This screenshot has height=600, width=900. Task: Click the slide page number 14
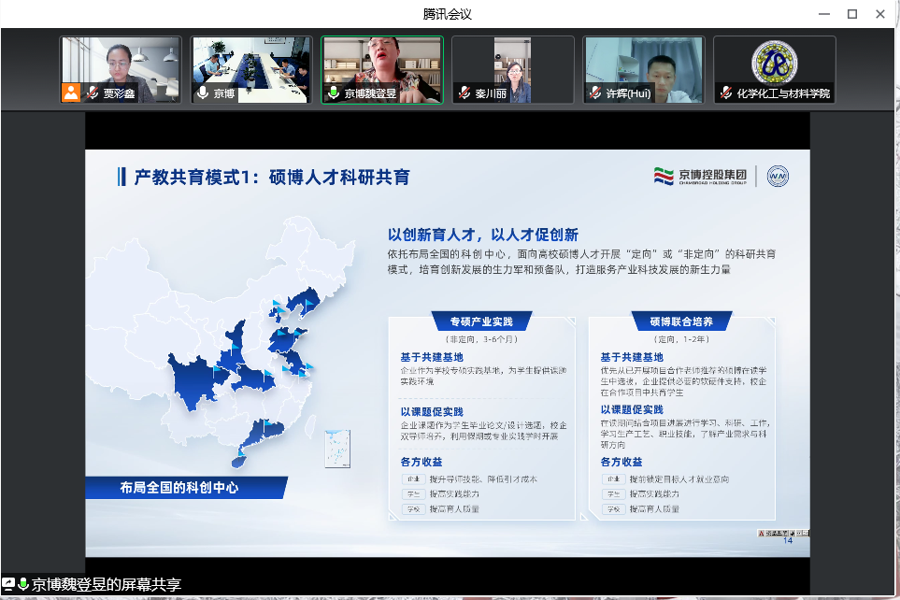(788, 540)
